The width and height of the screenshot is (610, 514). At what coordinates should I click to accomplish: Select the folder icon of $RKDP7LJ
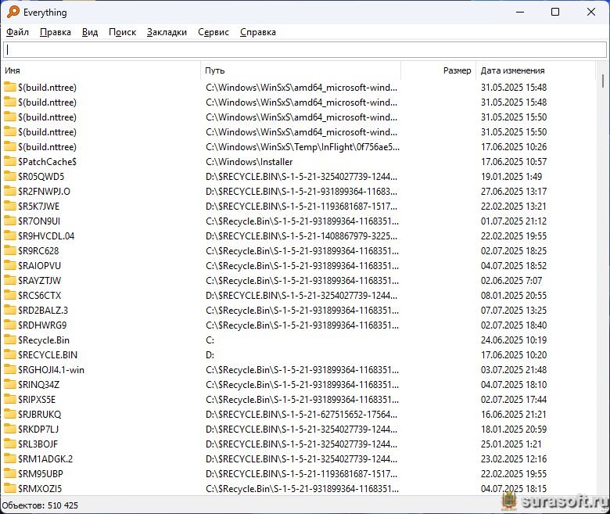coord(10,429)
